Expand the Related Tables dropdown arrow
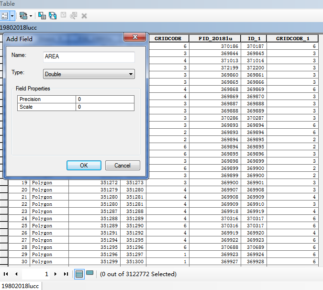Image resolution: width=323 pixels, height=290 pixels. point(31,16)
